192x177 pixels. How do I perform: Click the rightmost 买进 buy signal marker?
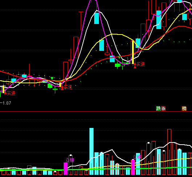[141, 64]
